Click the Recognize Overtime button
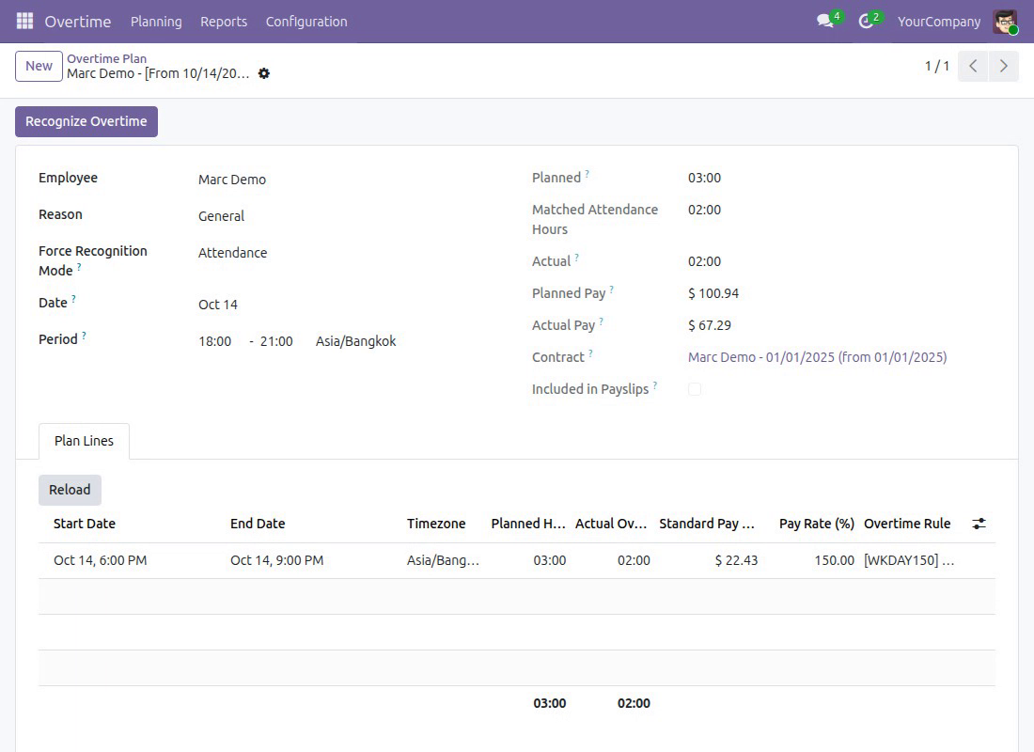 click(x=86, y=121)
